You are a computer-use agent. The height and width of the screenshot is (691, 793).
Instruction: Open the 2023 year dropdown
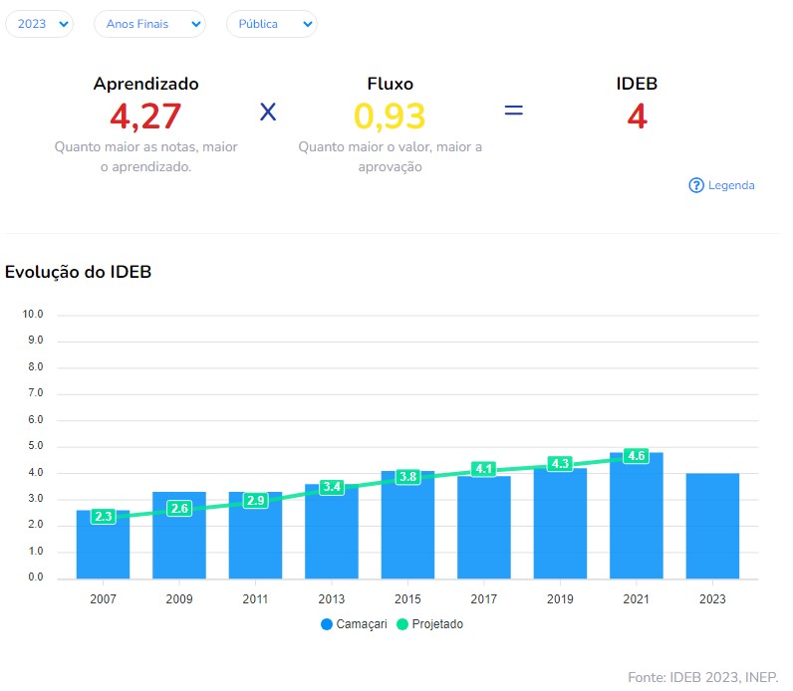coord(39,24)
